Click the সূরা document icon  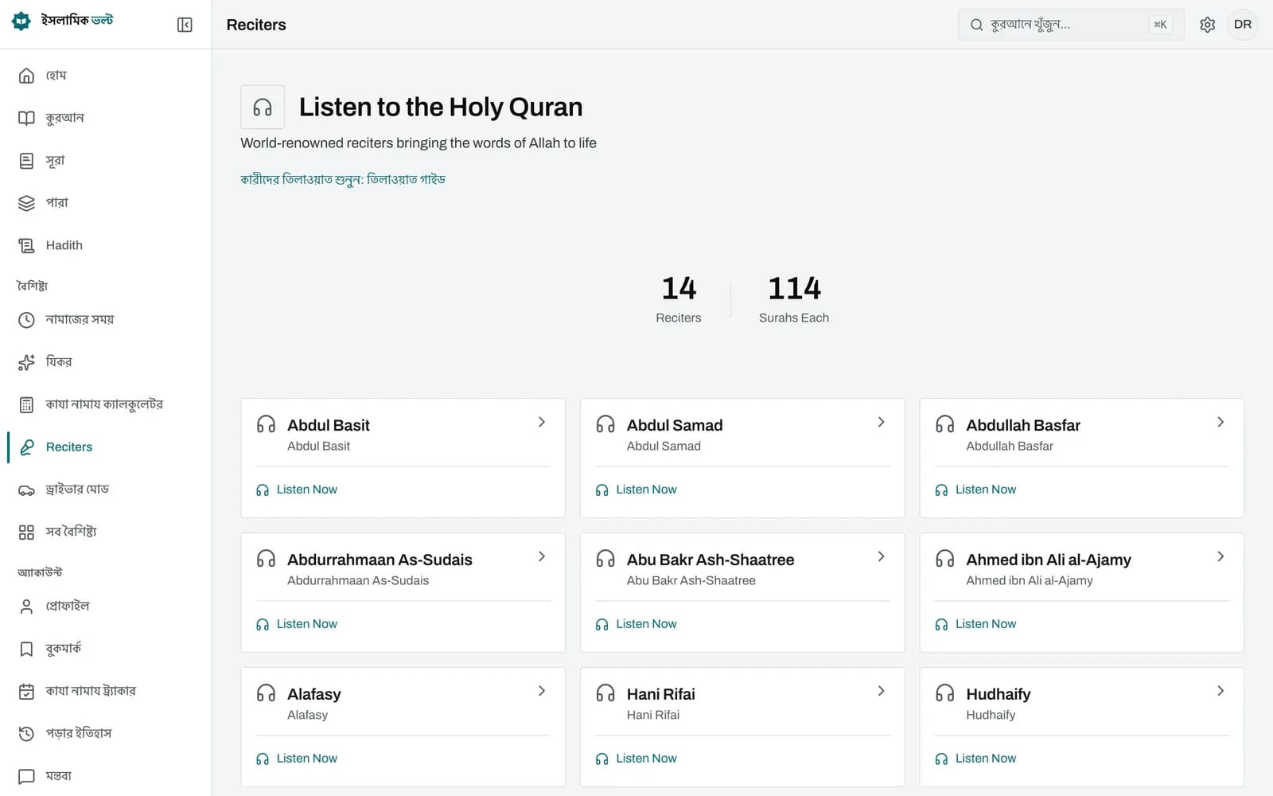click(x=26, y=161)
